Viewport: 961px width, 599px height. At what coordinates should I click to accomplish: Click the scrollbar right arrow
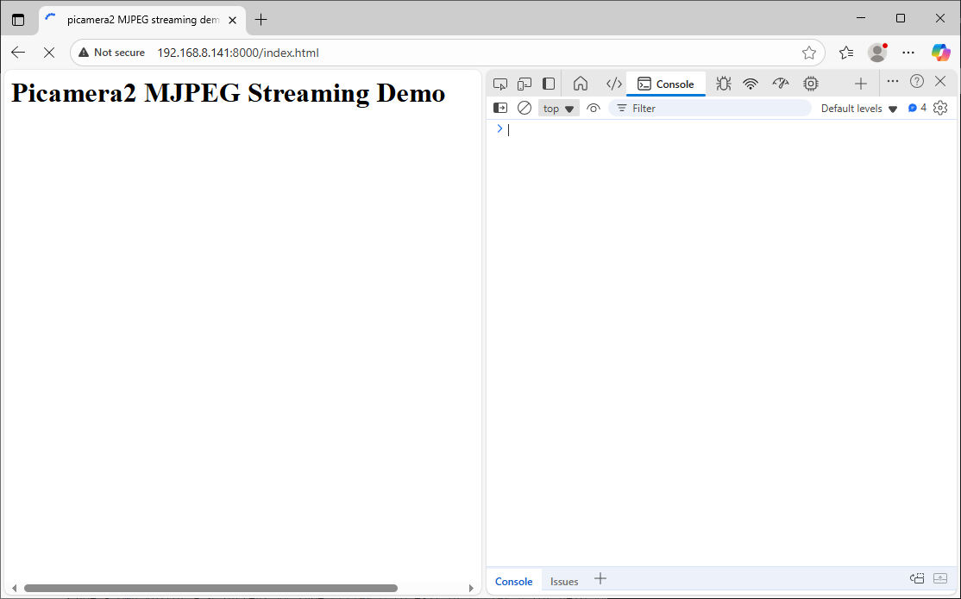click(x=471, y=588)
